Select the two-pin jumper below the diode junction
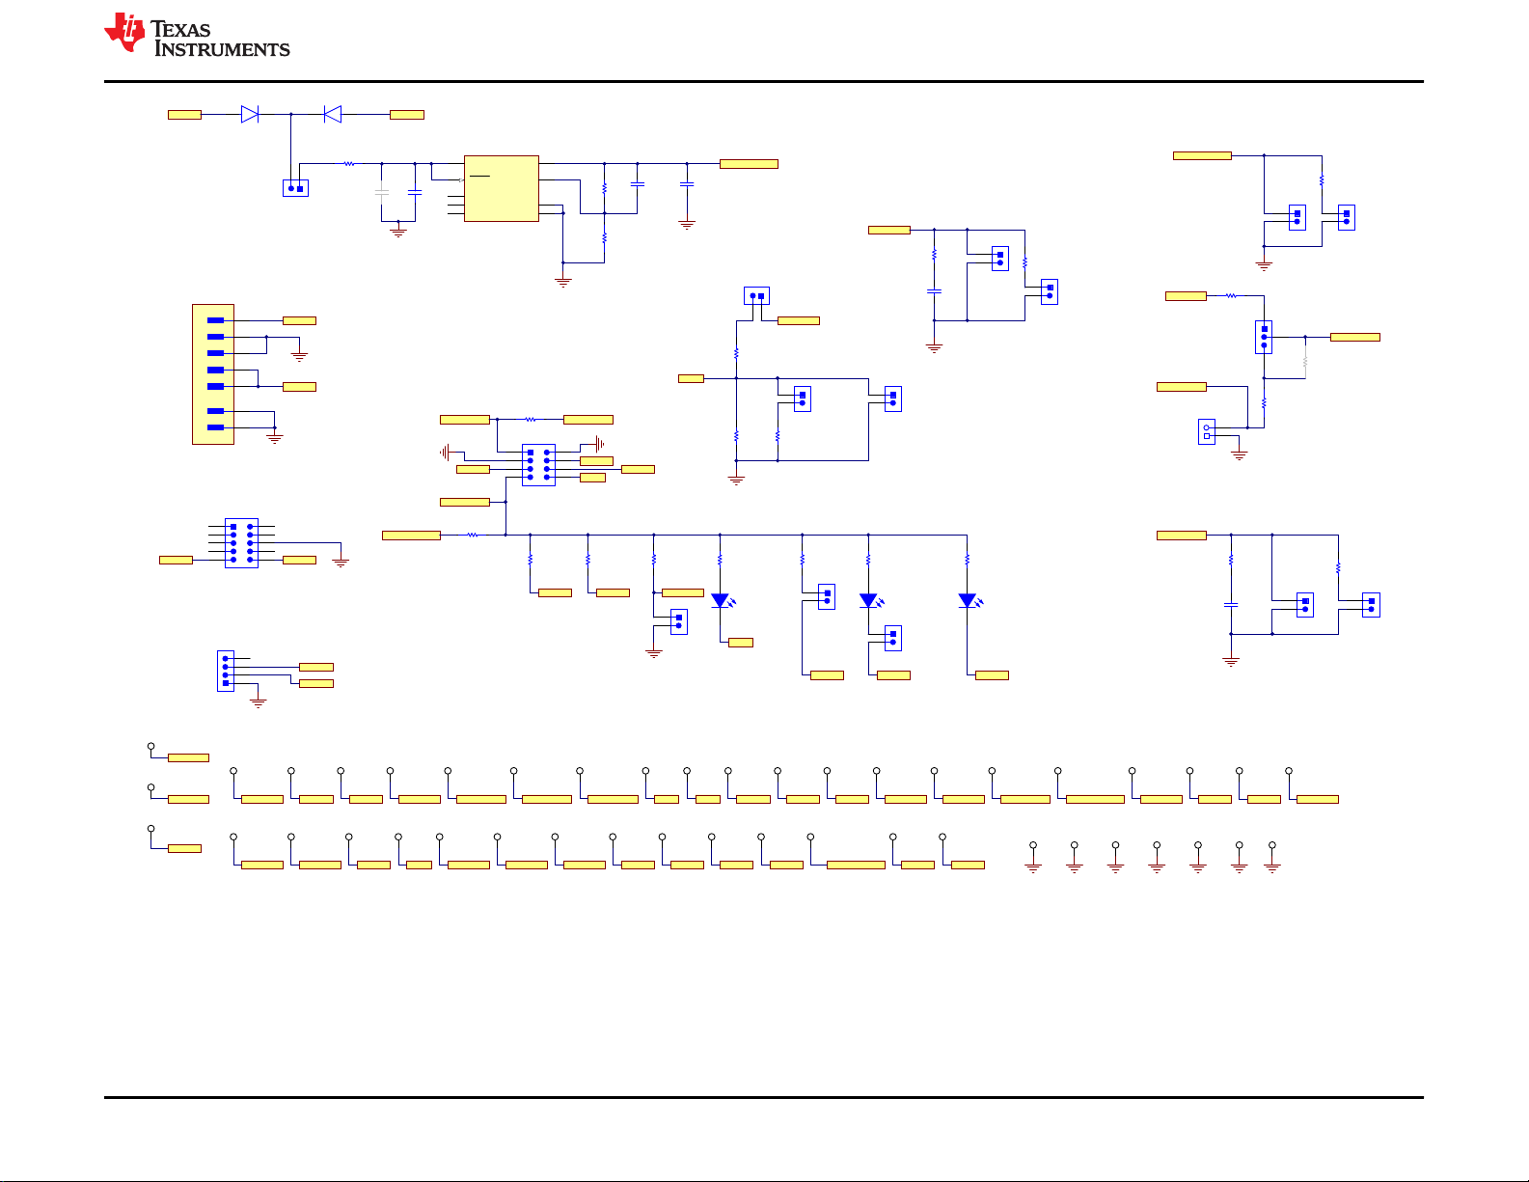The width and height of the screenshot is (1529, 1182). pyautogui.click(x=295, y=188)
